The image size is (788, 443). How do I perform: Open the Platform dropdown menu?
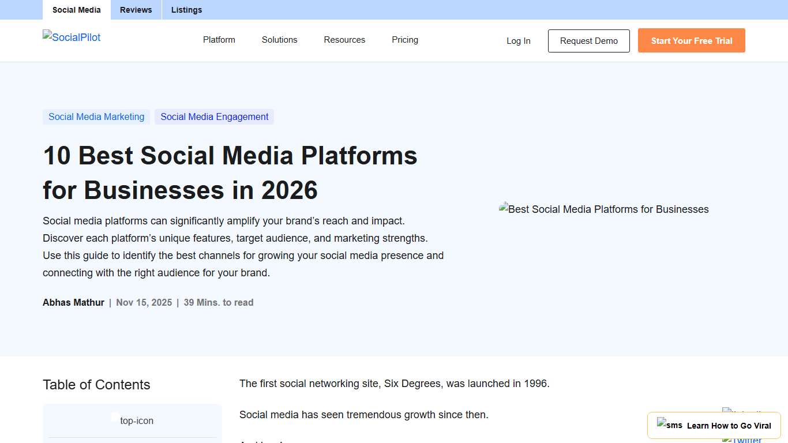pyautogui.click(x=219, y=40)
